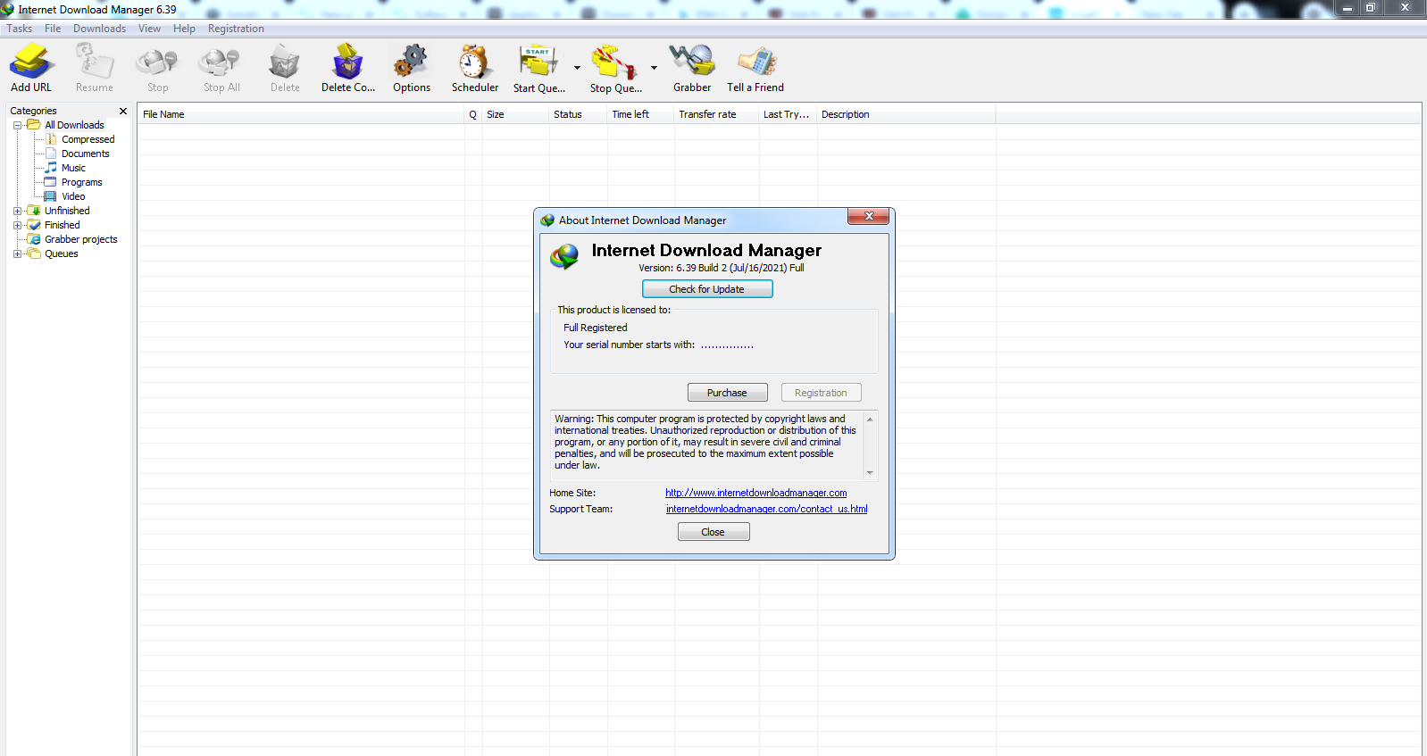Screen dimensions: 1427x756
Task: Open the Downloads menu
Action: 100,29
